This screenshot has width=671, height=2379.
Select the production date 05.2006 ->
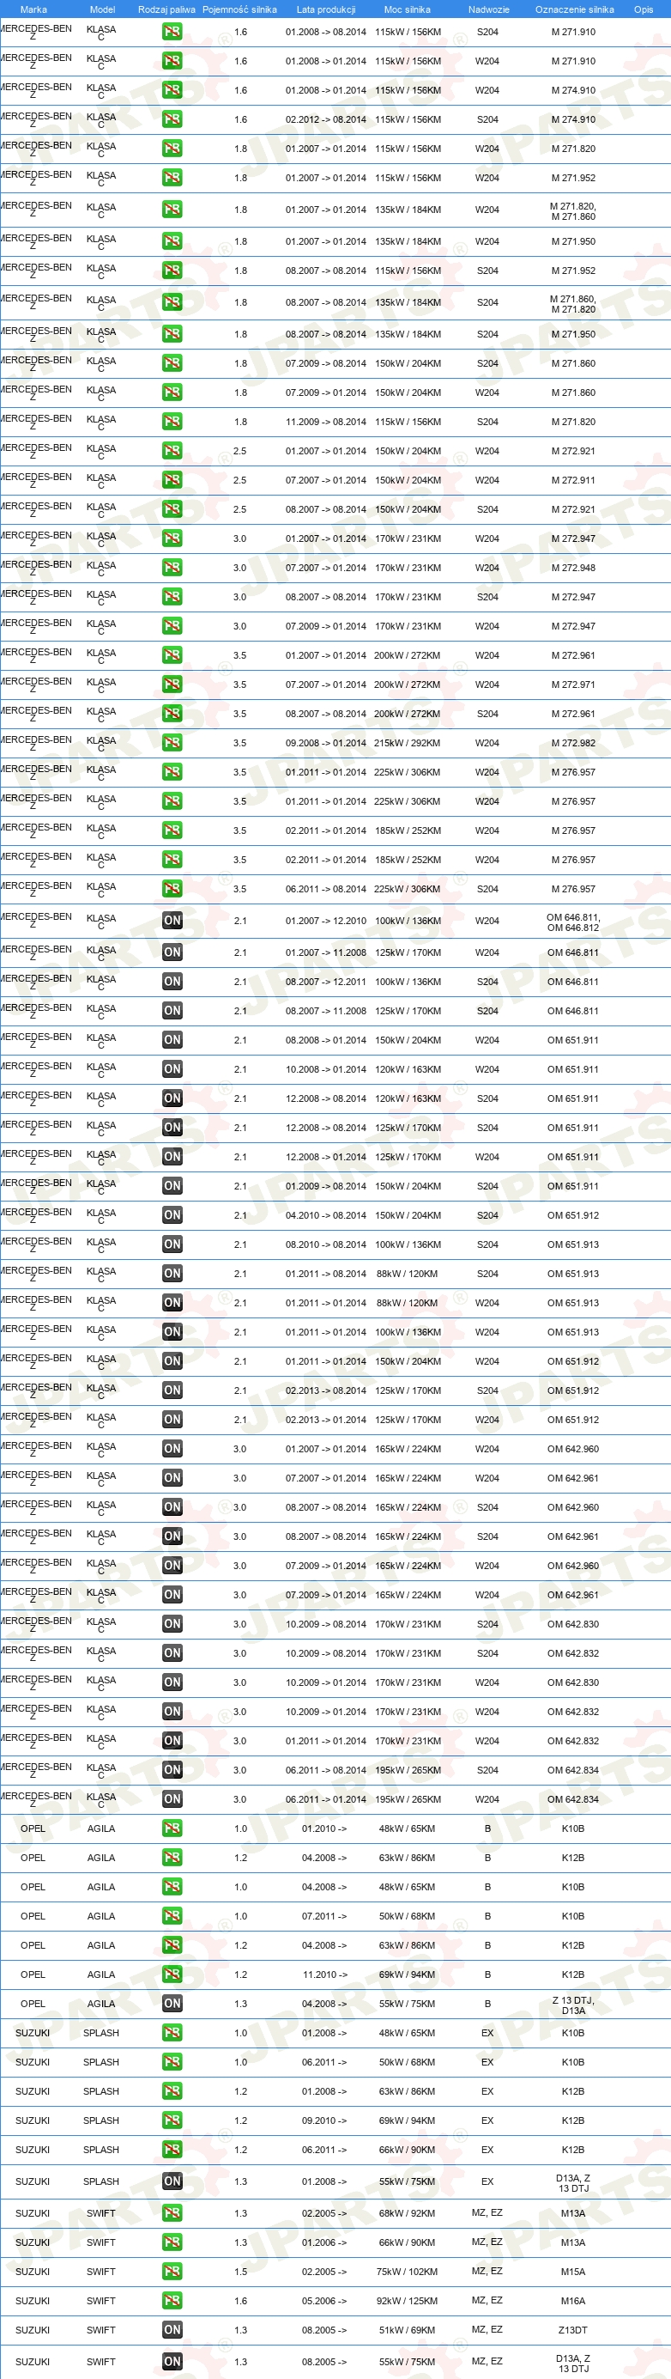324,2301
